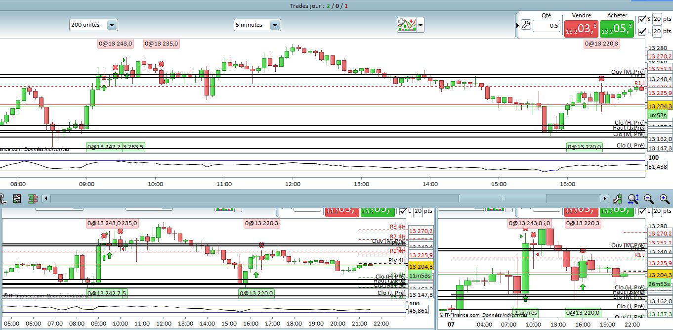This screenshot has width=673, height=330.
Task: Click the 0@13 235,0 order label in top chart
Action: [161, 44]
